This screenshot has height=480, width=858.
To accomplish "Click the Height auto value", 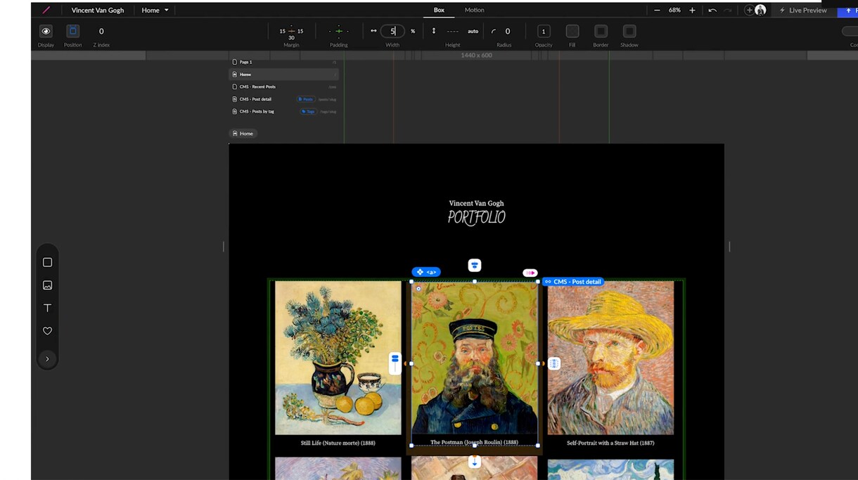I will click(x=473, y=31).
